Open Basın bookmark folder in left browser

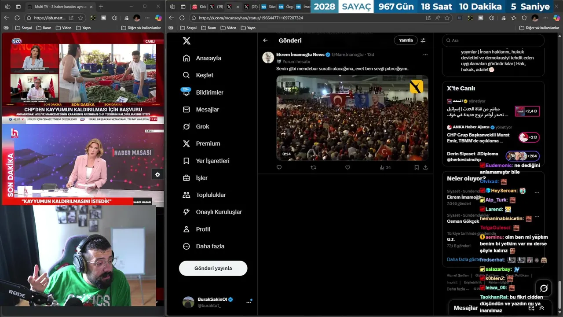click(x=44, y=28)
